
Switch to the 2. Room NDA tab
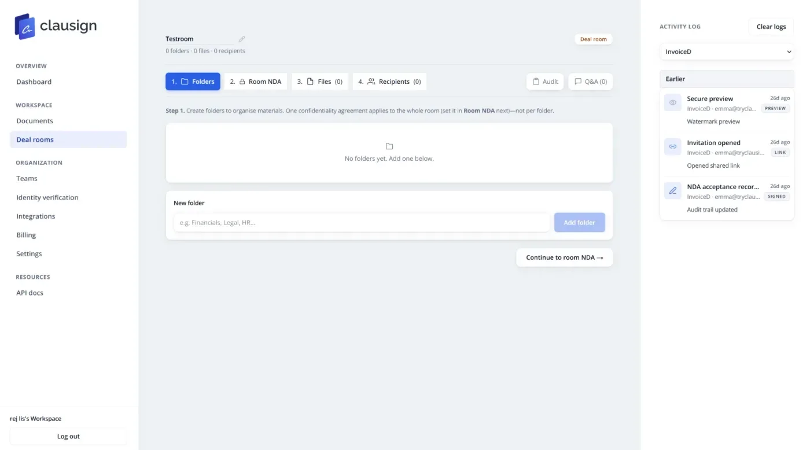pyautogui.click(x=256, y=82)
